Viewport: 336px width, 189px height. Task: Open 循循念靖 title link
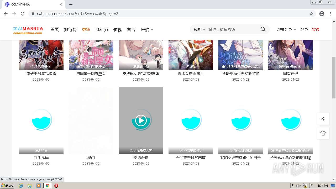pyautogui.click(x=141, y=158)
